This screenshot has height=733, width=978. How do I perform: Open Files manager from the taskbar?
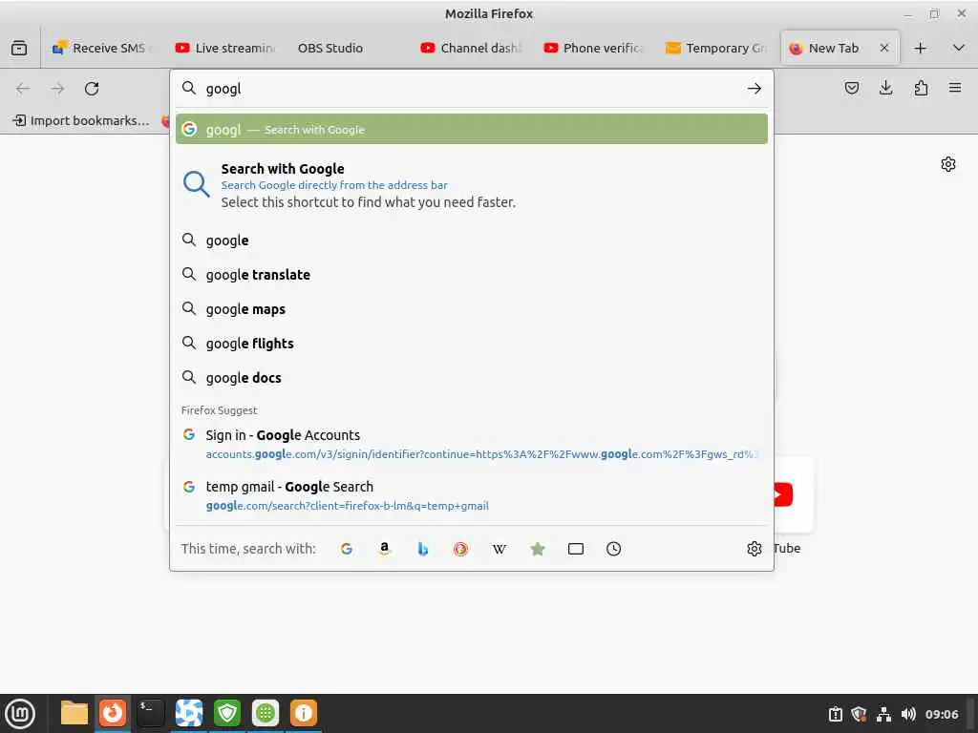(74, 713)
